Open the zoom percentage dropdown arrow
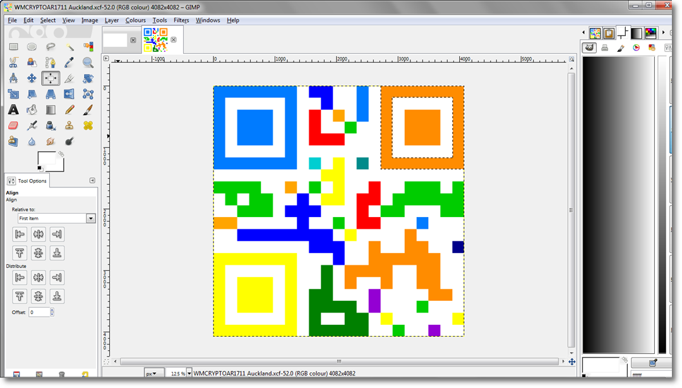 pyautogui.click(x=189, y=373)
